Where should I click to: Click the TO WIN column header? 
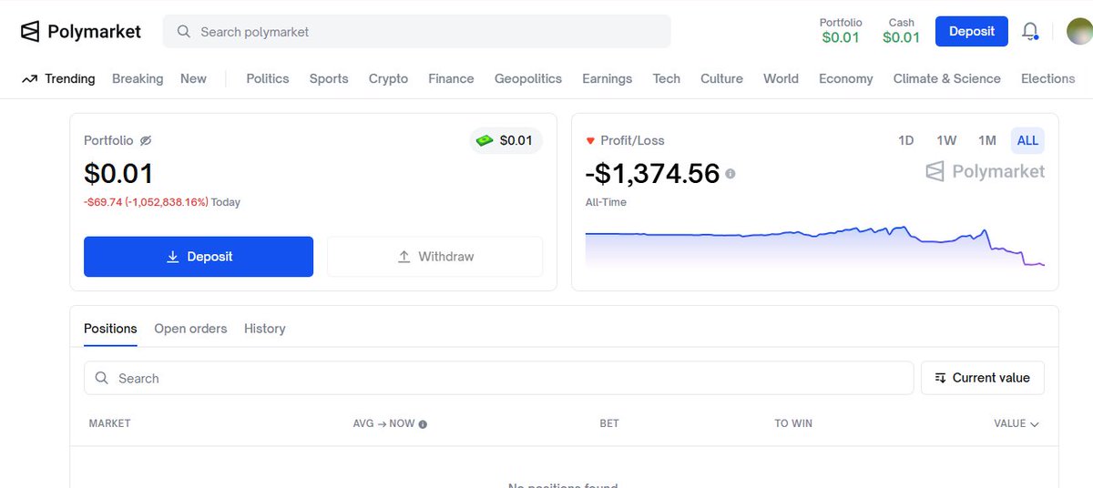tap(793, 424)
